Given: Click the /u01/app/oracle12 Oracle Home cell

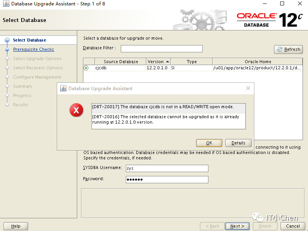Looking at the screenshot, I should click(258, 68).
